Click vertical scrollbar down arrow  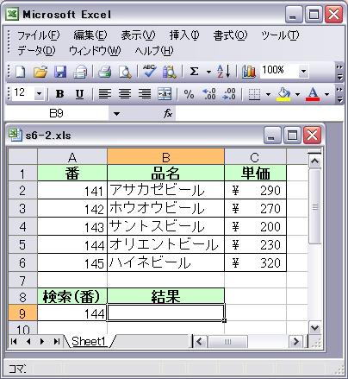click(x=315, y=327)
